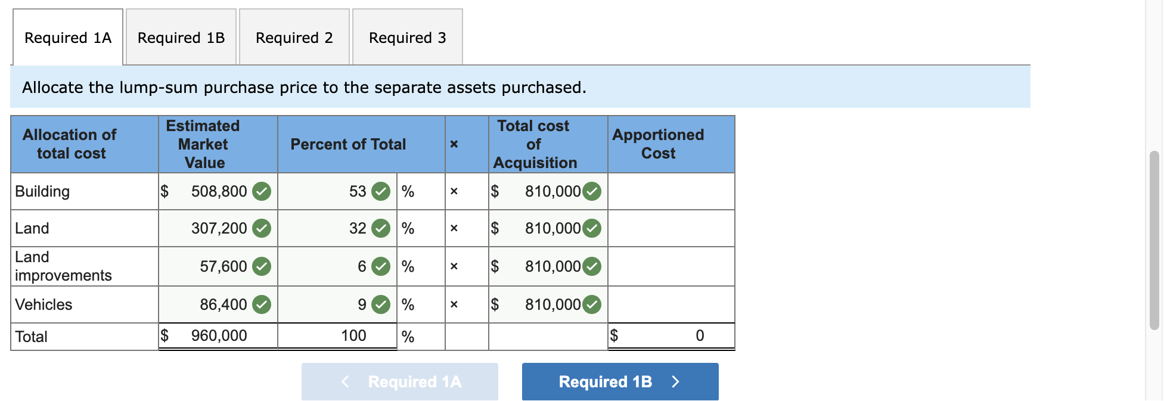Click Land's empty Apportioned Cost cell
Screen dimensions: 1164x401
671,228
